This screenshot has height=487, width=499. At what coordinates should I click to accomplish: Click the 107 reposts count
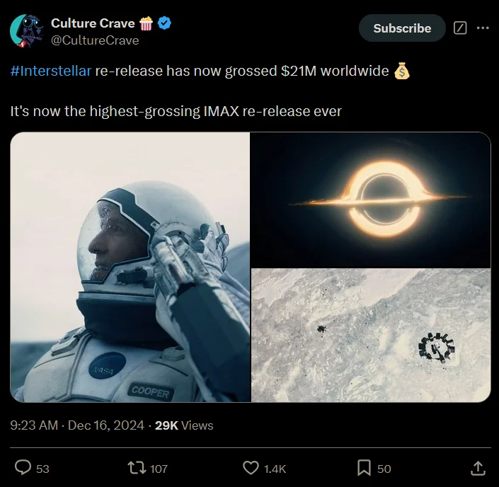point(159,469)
